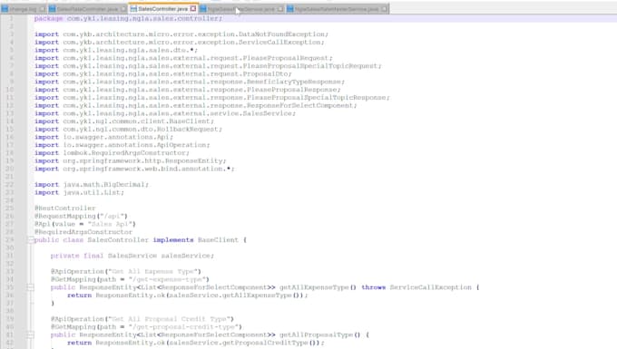Screen dimensions: 617x349
Task: Click the @RestController annotation
Action: tap(65, 208)
